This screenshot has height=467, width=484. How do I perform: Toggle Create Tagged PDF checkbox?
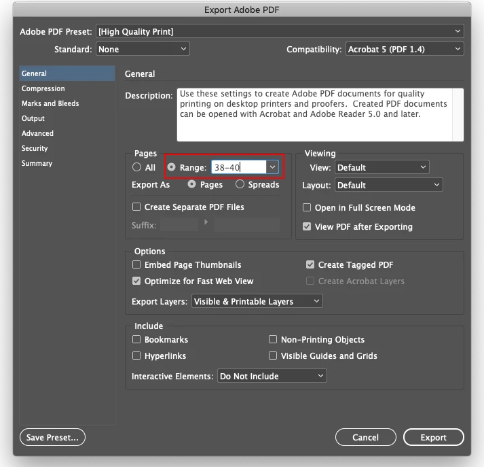pyautogui.click(x=310, y=264)
